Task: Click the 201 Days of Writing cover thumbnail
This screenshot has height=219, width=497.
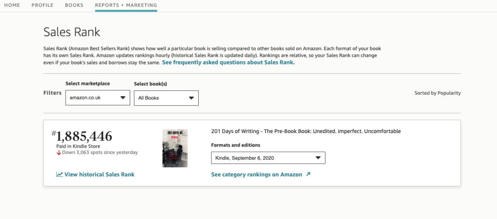Action: [175, 148]
